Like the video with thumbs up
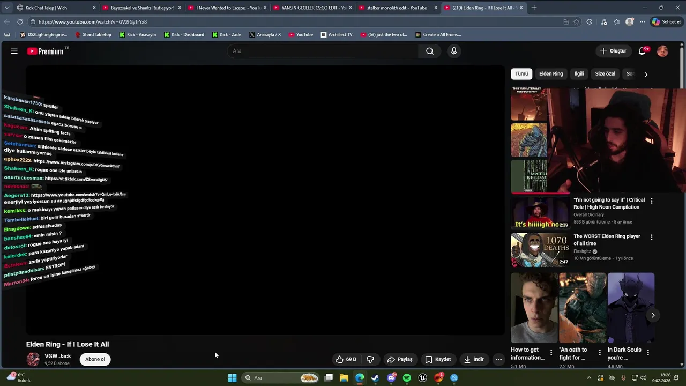The image size is (686, 386). pyautogui.click(x=346, y=359)
